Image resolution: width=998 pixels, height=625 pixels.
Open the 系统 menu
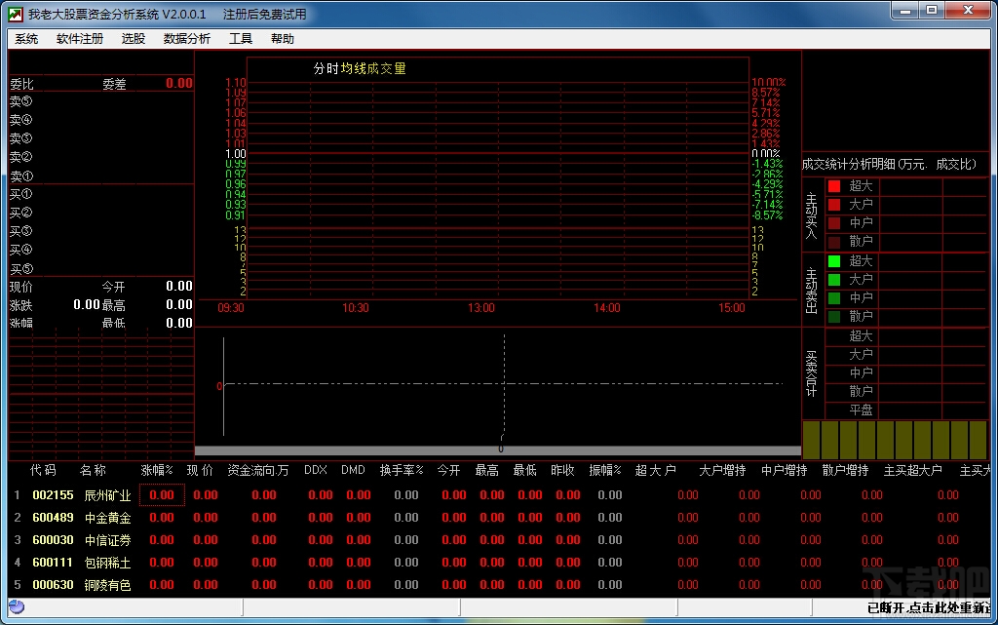click(26, 39)
